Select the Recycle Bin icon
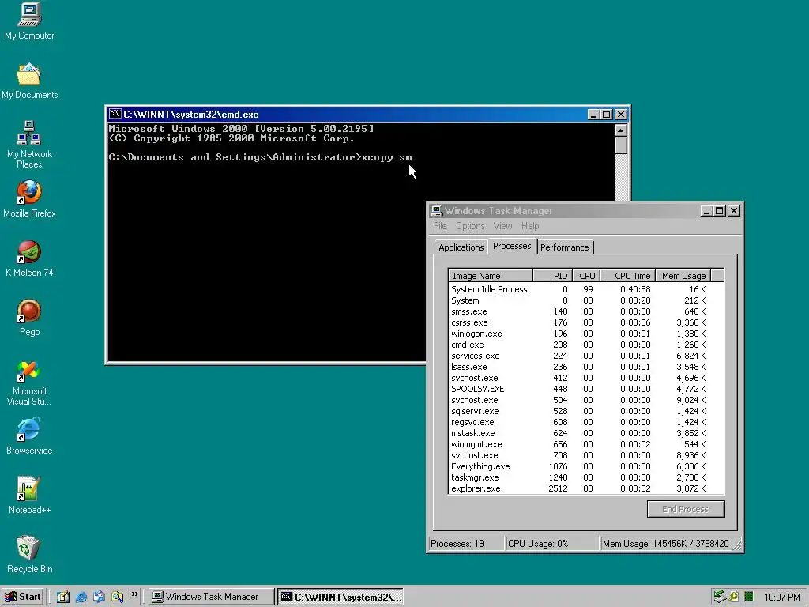Screen dimensions: 809x607 (29, 555)
